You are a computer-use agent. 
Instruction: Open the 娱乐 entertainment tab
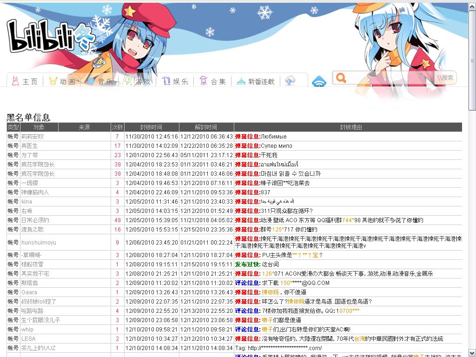point(175,81)
